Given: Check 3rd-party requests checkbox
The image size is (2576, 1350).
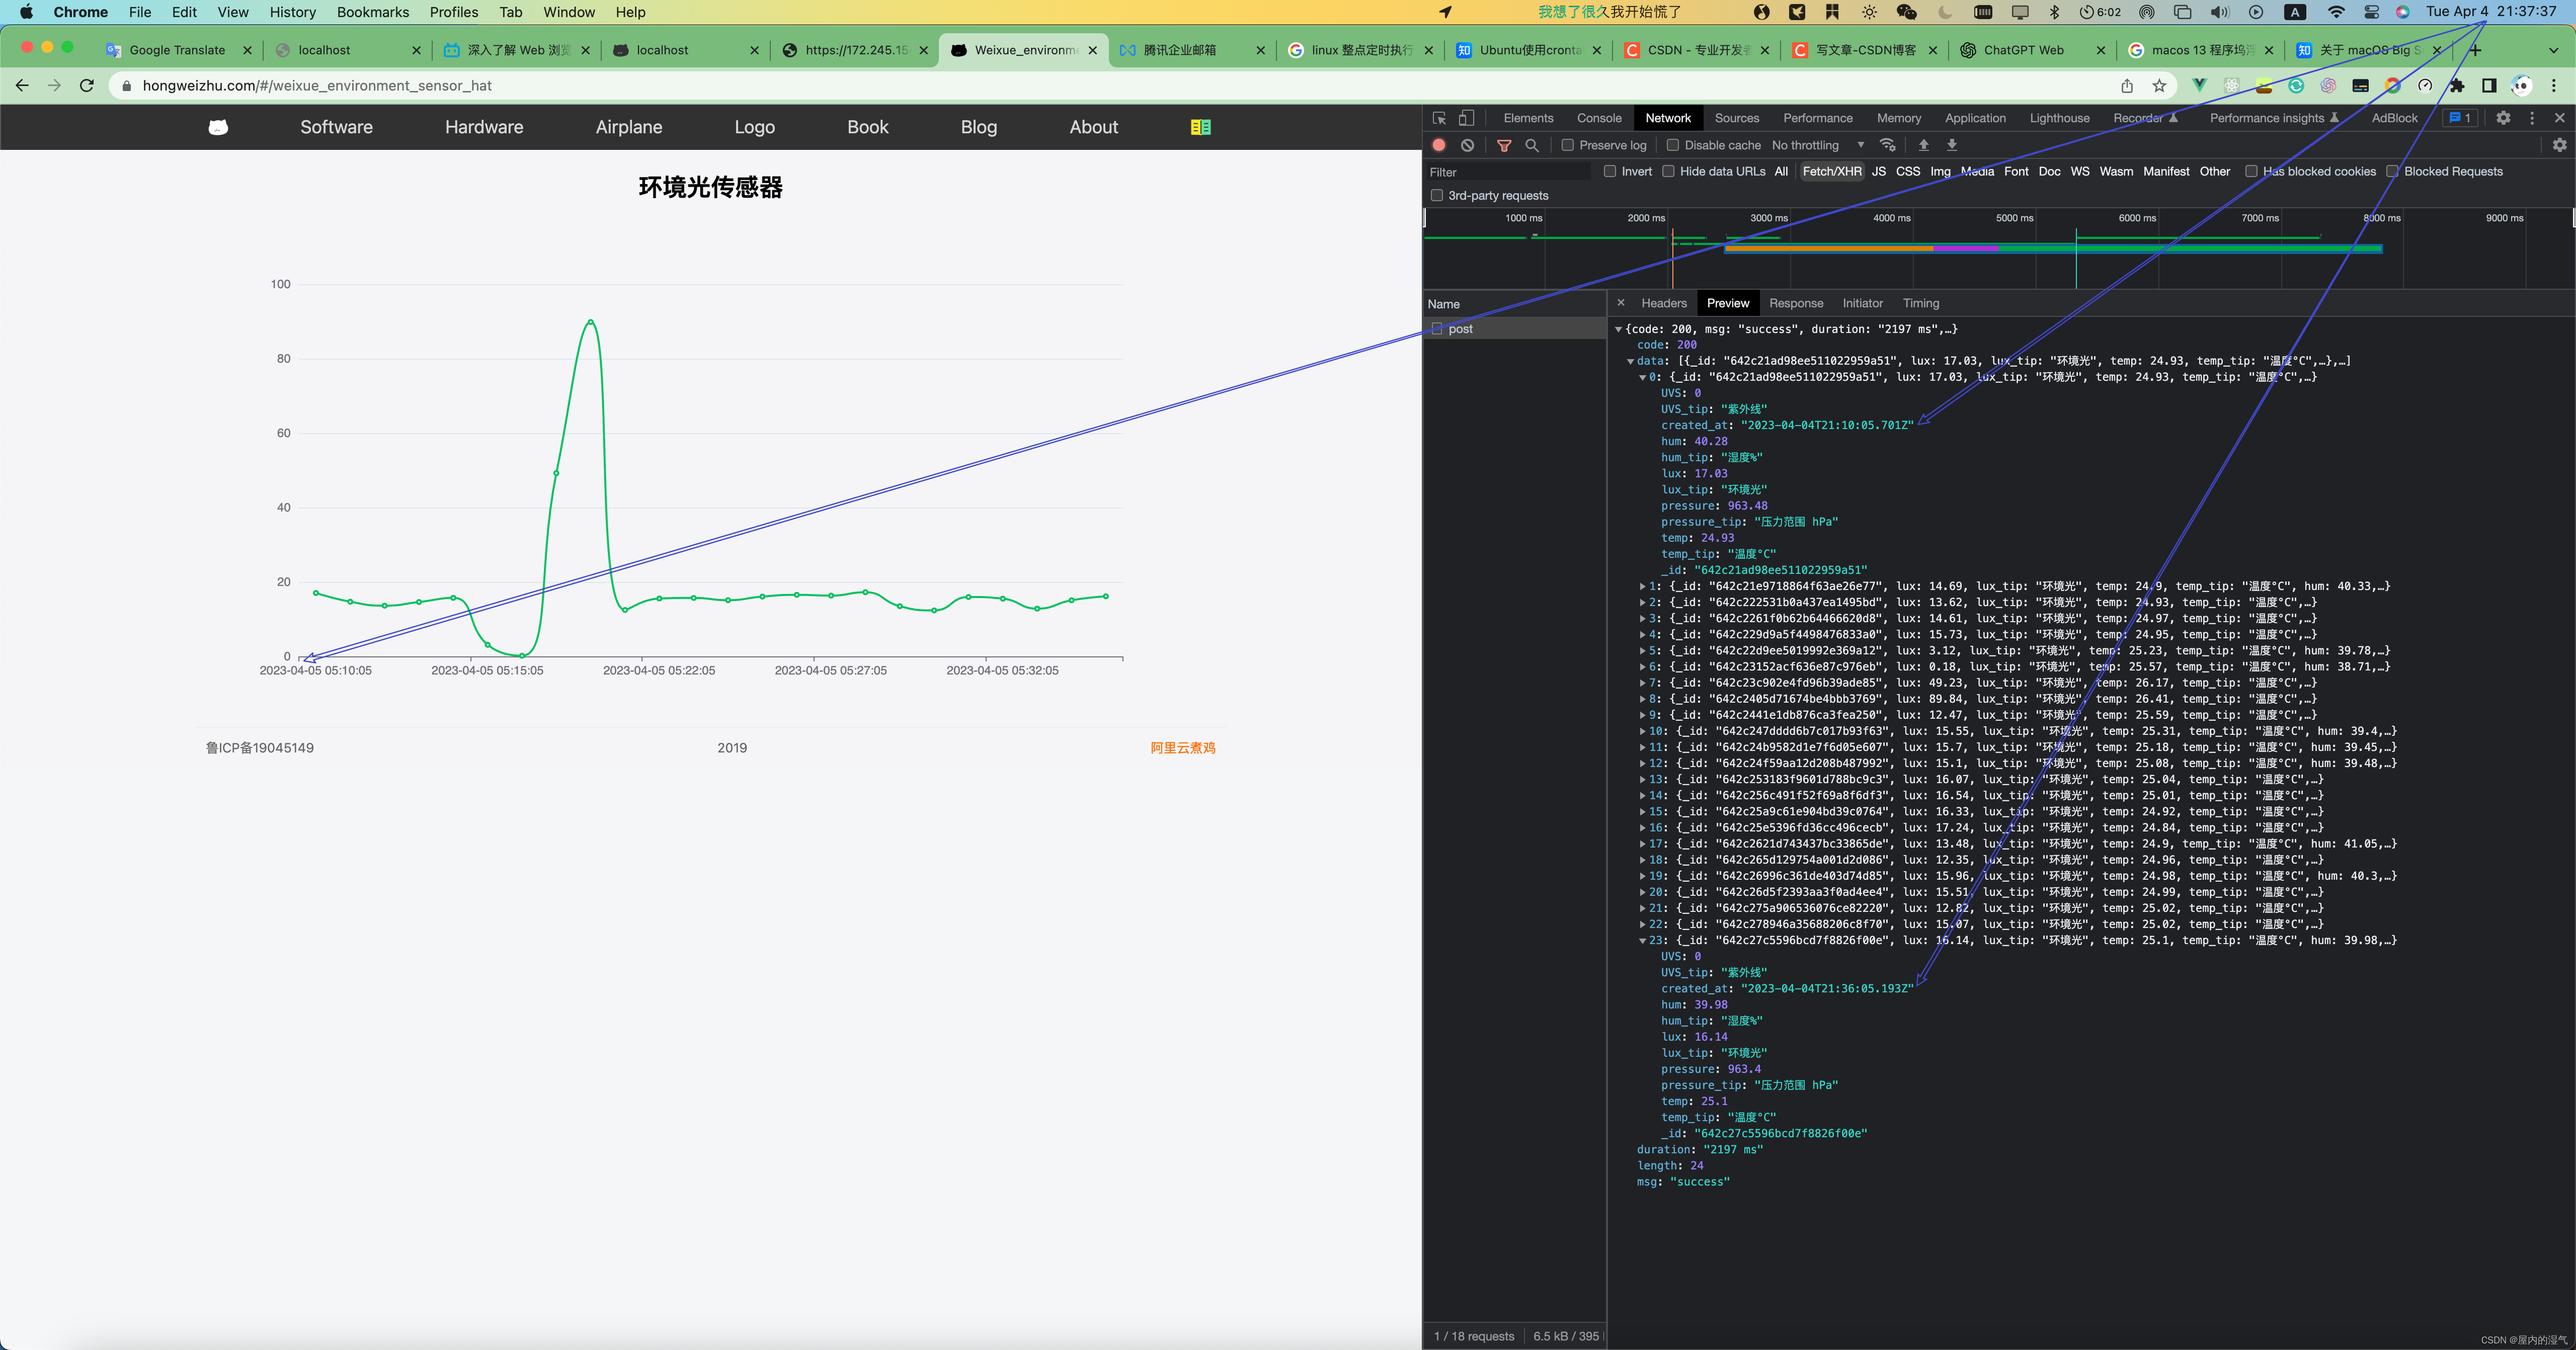Looking at the screenshot, I should (x=1437, y=195).
